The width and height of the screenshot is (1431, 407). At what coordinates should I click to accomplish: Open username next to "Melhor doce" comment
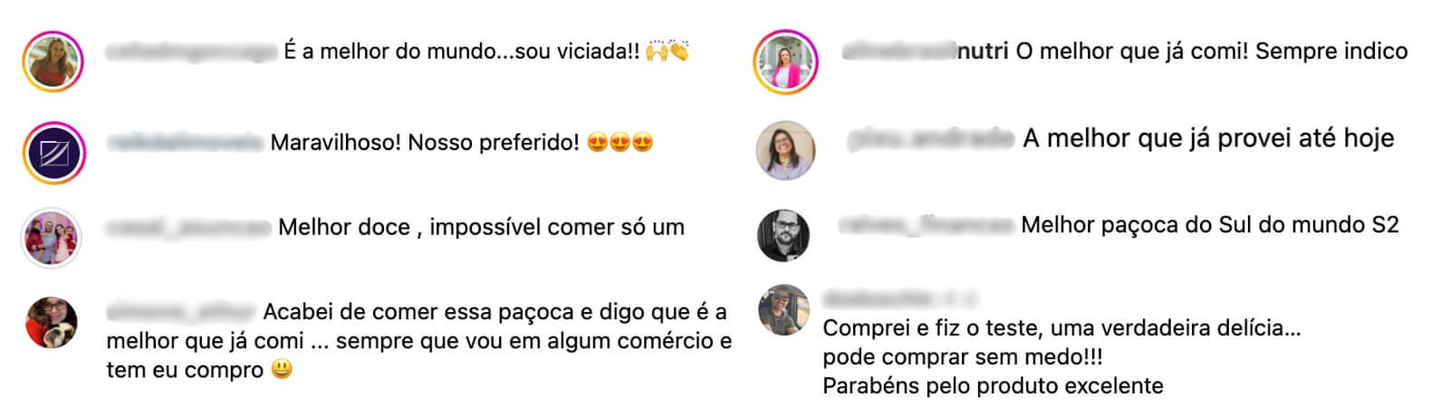[188, 228]
